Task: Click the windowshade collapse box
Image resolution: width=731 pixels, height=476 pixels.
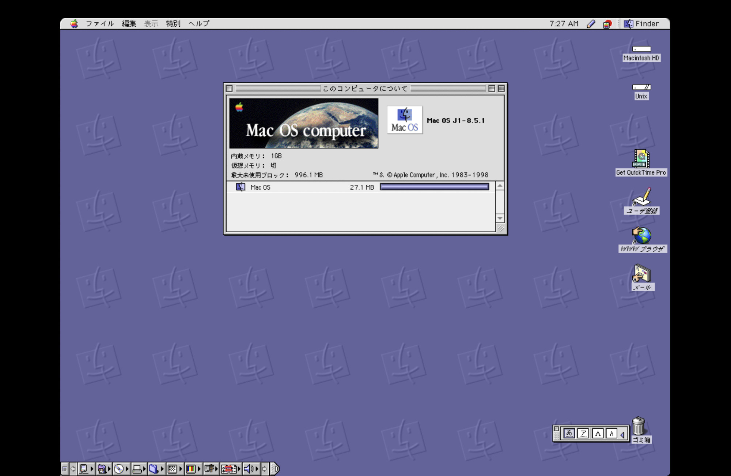Action: pos(501,89)
